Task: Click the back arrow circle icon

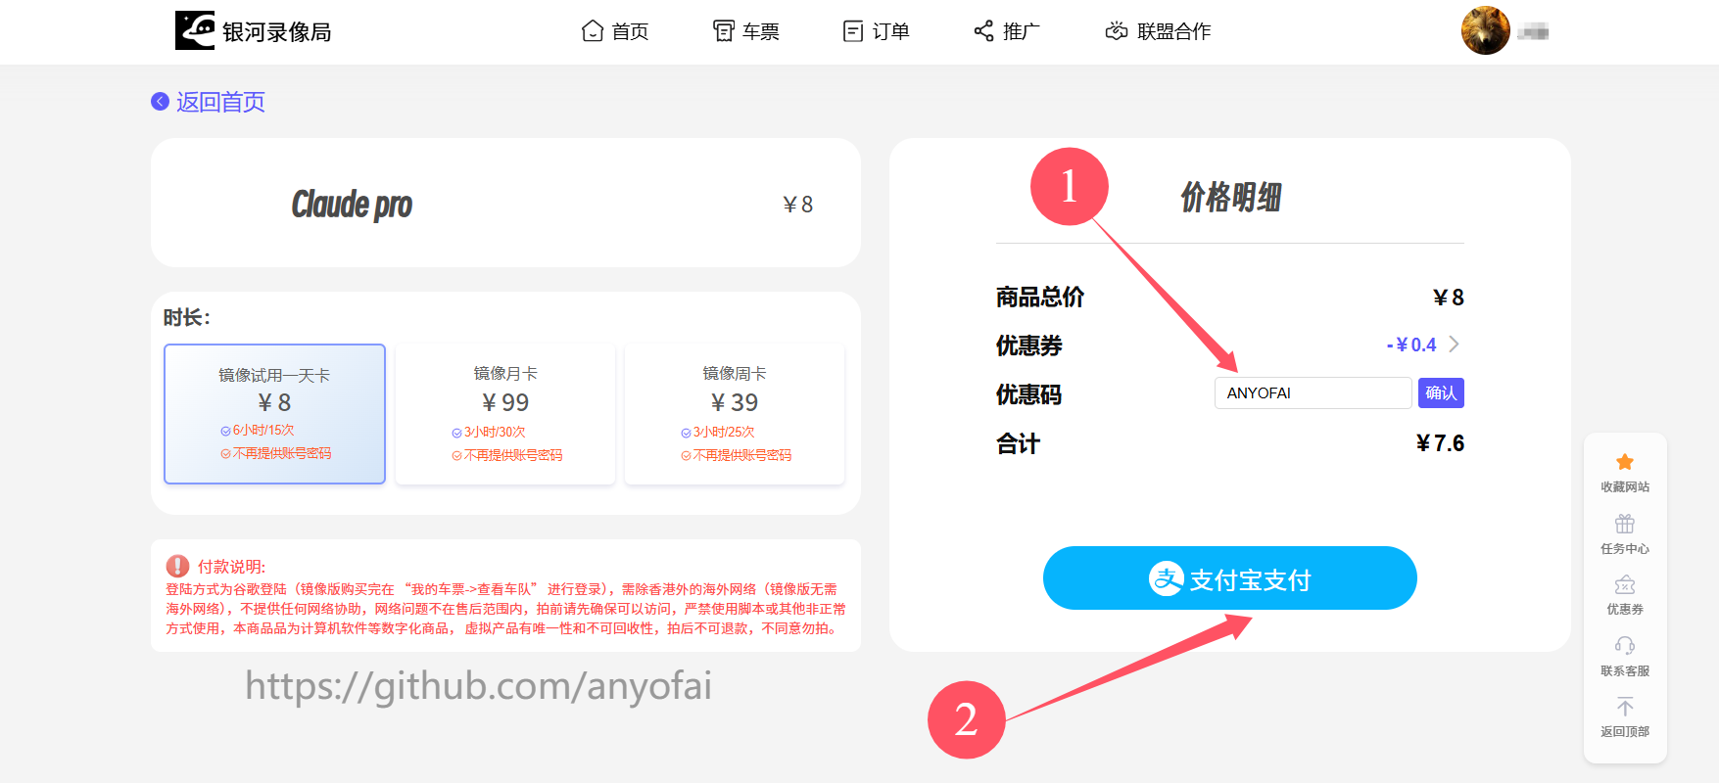Action: click(160, 102)
